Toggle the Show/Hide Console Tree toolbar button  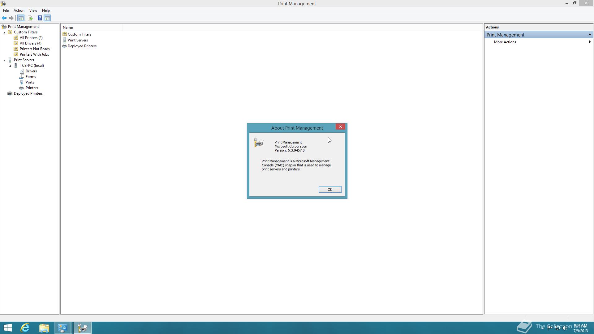(x=21, y=18)
